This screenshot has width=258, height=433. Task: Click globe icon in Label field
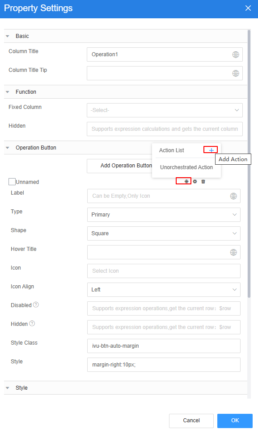click(233, 196)
